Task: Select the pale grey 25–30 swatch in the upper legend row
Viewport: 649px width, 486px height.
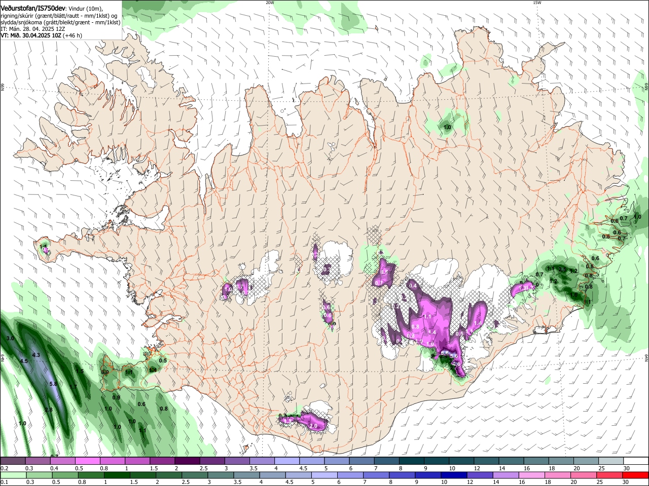Action: click(610, 461)
